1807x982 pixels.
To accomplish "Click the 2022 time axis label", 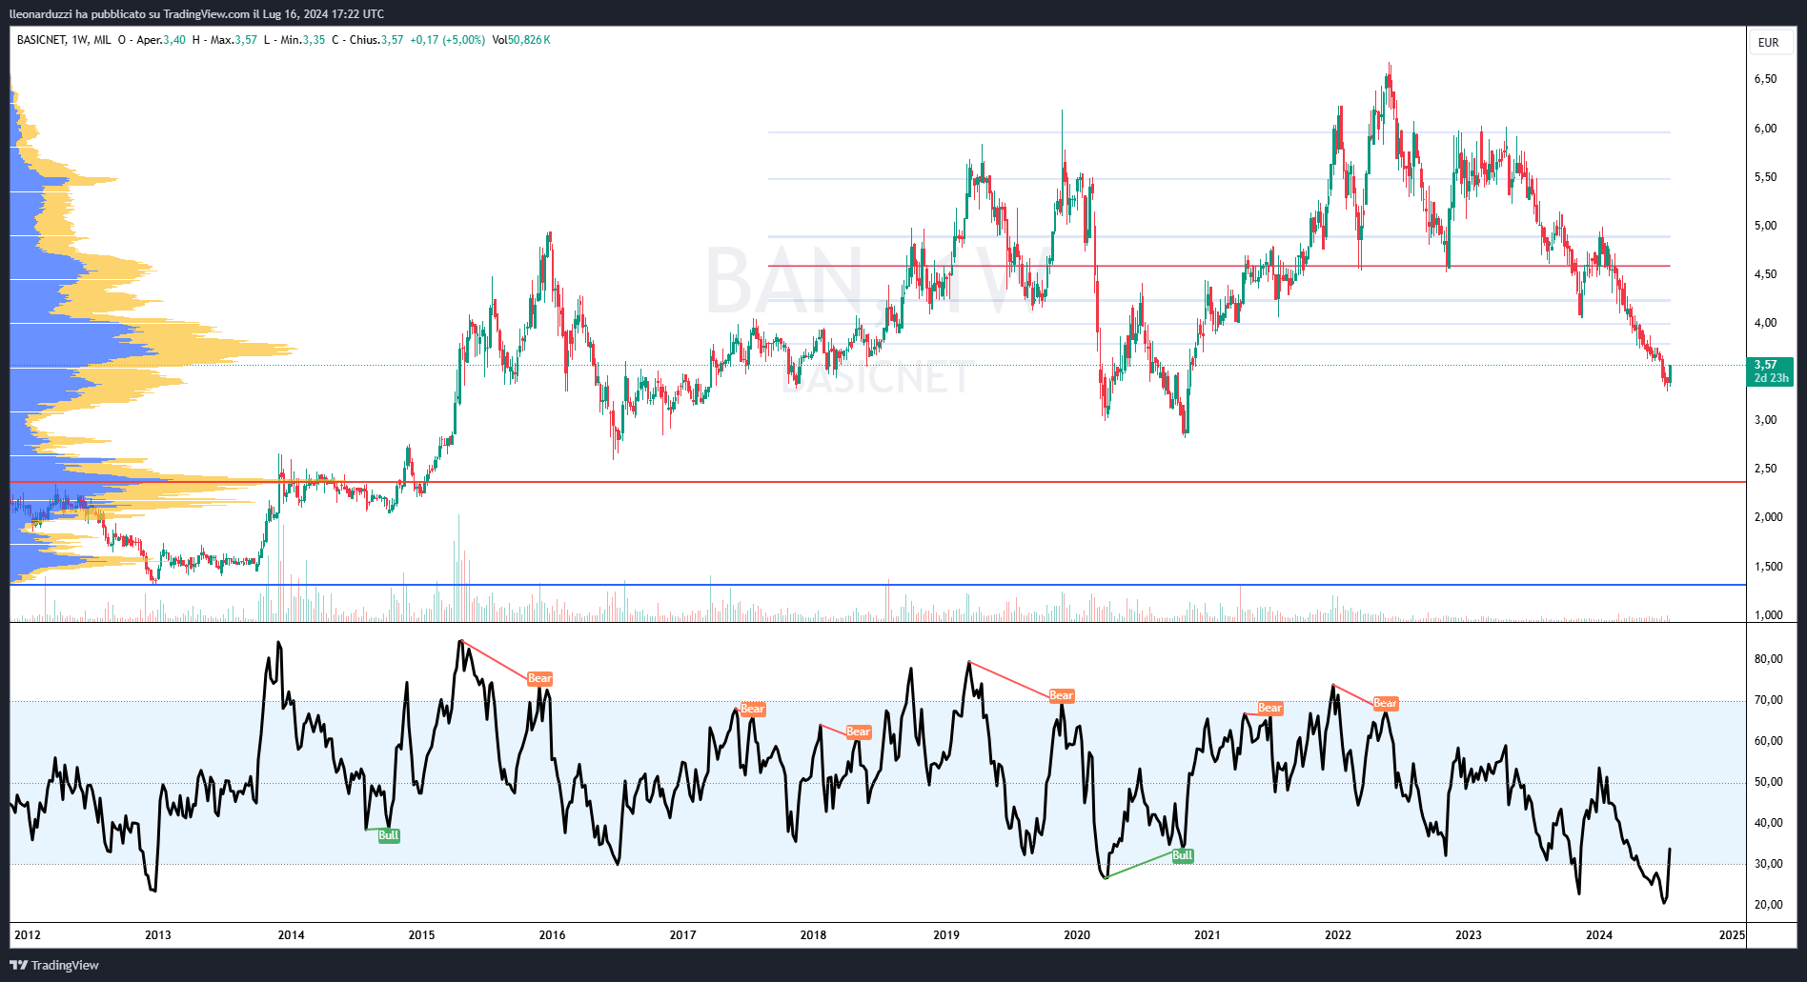I will (1338, 934).
